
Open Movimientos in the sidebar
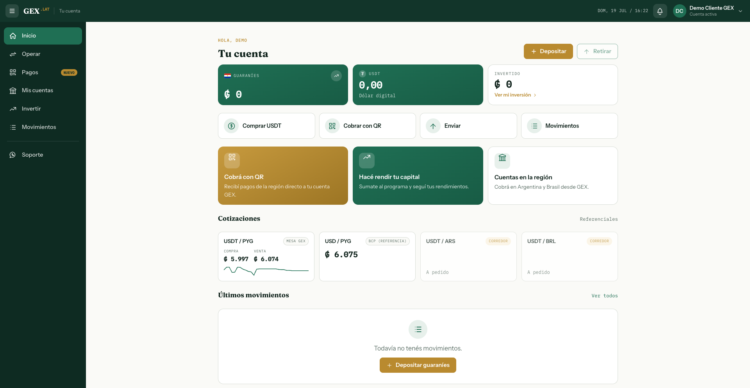click(x=43, y=127)
